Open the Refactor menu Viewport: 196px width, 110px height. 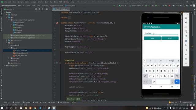tap(40, 2)
